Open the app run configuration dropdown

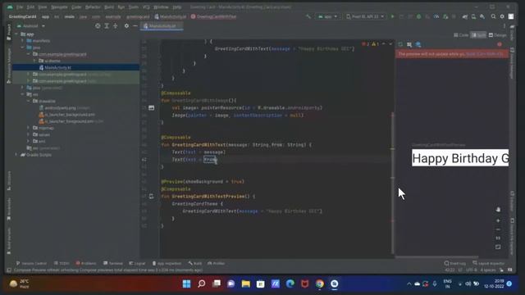pyautogui.click(x=327, y=16)
